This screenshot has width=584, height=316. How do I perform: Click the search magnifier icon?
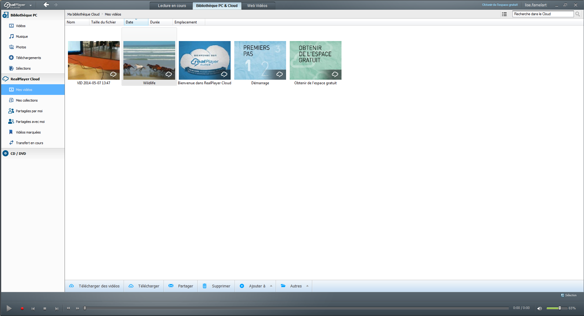point(577,14)
